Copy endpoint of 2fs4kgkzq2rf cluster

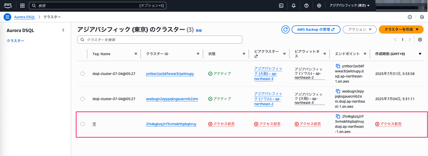coord(338,116)
